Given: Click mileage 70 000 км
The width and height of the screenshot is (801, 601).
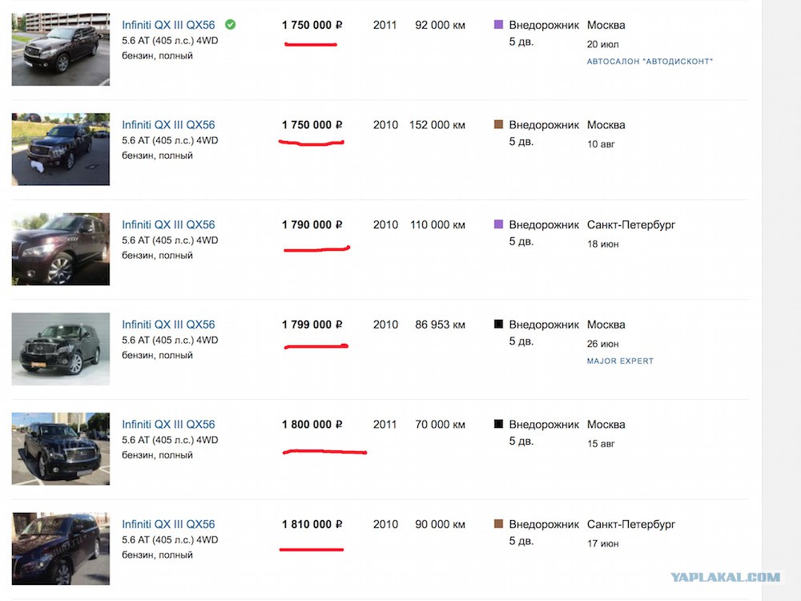Looking at the screenshot, I should pyautogui.click(x=440, y=424).
